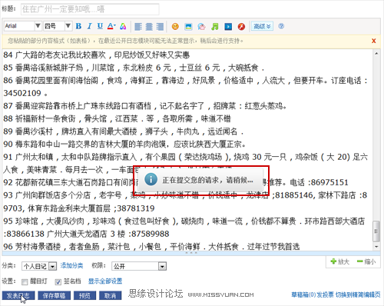
Task: Open the 草稿箱(0) drafts link
Action: [x=303, y=294]
